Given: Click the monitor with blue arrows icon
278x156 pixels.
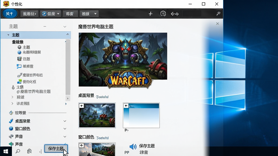Looking at the screenshot, I should click(19, 66).
